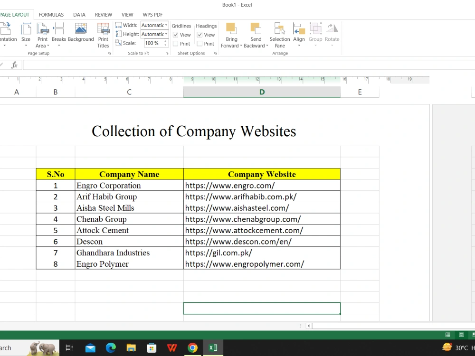
Task: Enable Print under Headings
Action: [199, 43]
